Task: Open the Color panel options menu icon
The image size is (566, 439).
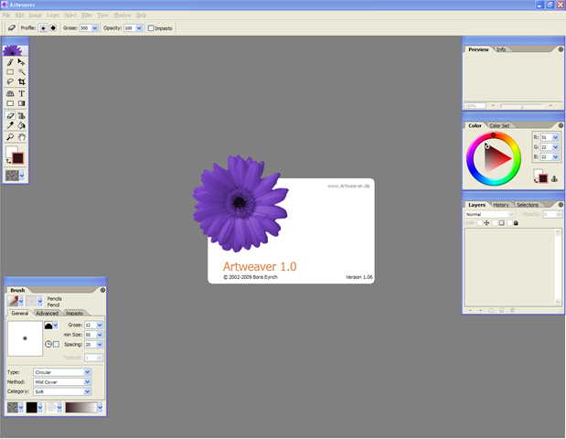Action: pos(561,125)
